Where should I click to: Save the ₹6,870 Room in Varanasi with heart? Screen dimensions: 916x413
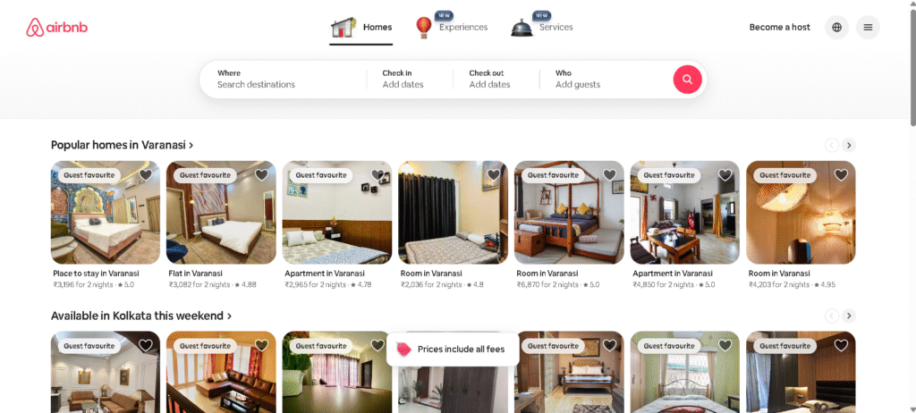609,174
